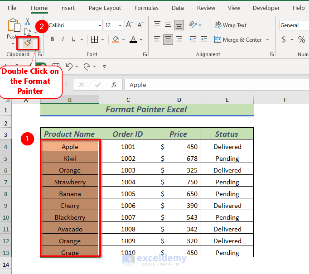Open the Clipboard dialog launcher
The width and height of the screenshot is (309, 274).
coord(40,54)
